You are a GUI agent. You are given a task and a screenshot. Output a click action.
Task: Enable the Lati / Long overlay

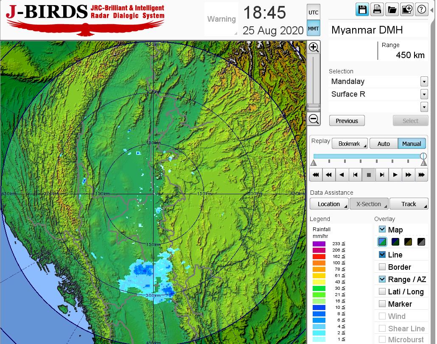pos(382,291)
